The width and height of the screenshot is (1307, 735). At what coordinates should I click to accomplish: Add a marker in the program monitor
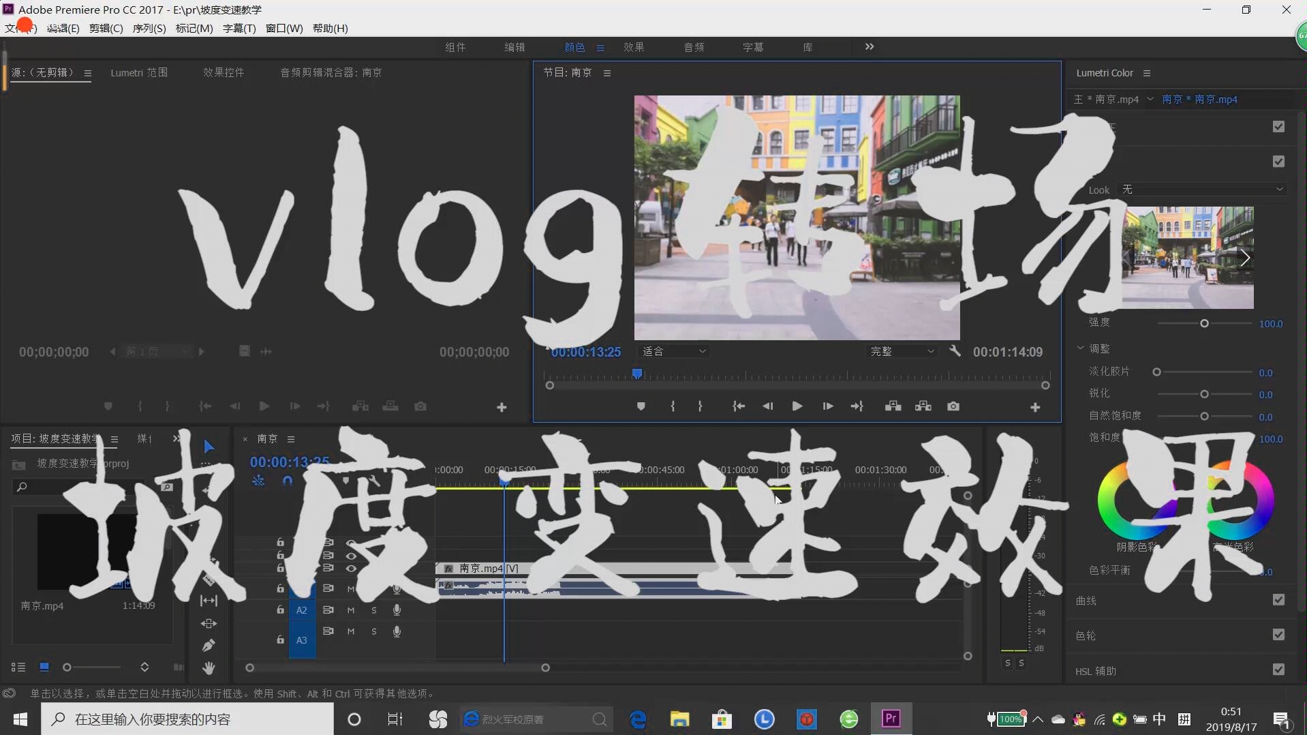pos(641,406)
